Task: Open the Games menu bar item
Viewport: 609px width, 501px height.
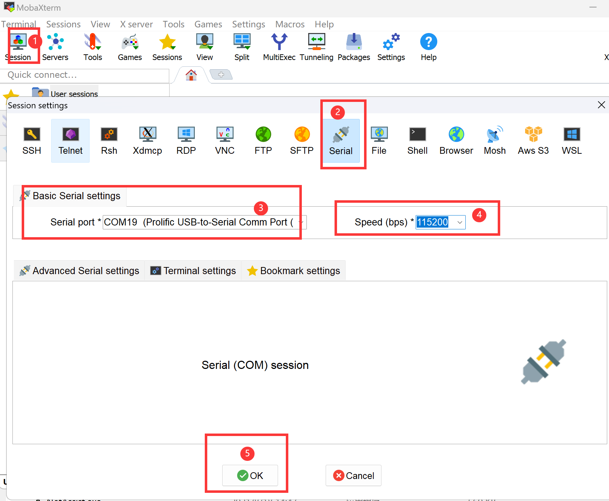Action: (208, 24)
